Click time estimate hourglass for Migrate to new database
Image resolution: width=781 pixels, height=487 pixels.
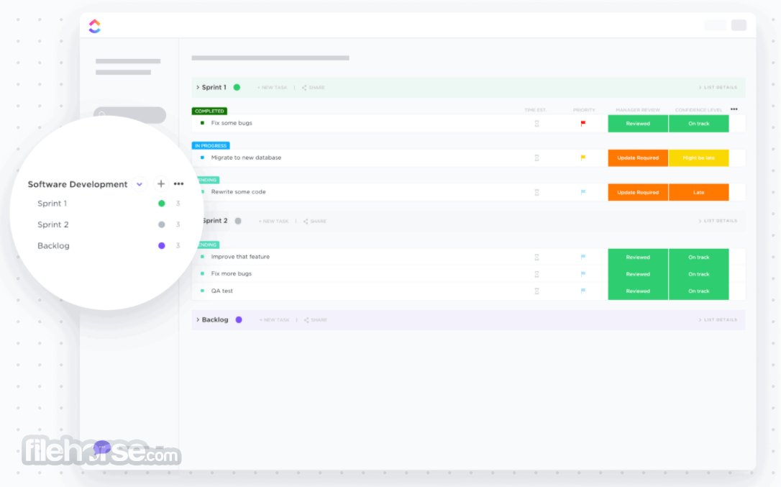(x=536, y=158)
